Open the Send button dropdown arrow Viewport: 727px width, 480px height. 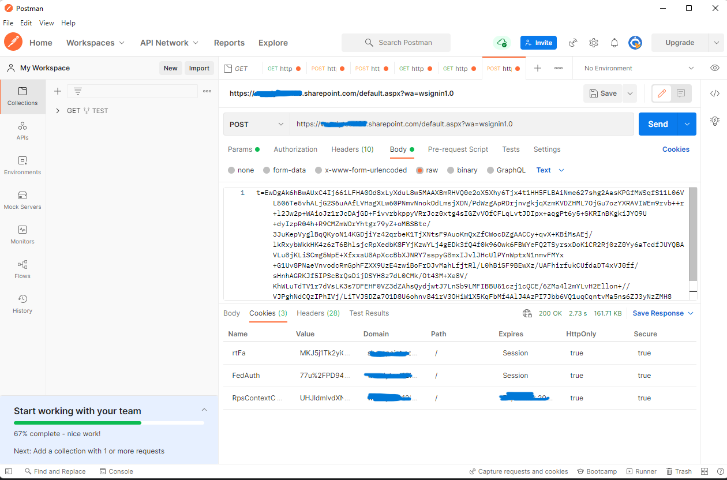pyautogui.click(x=687, y=124)
